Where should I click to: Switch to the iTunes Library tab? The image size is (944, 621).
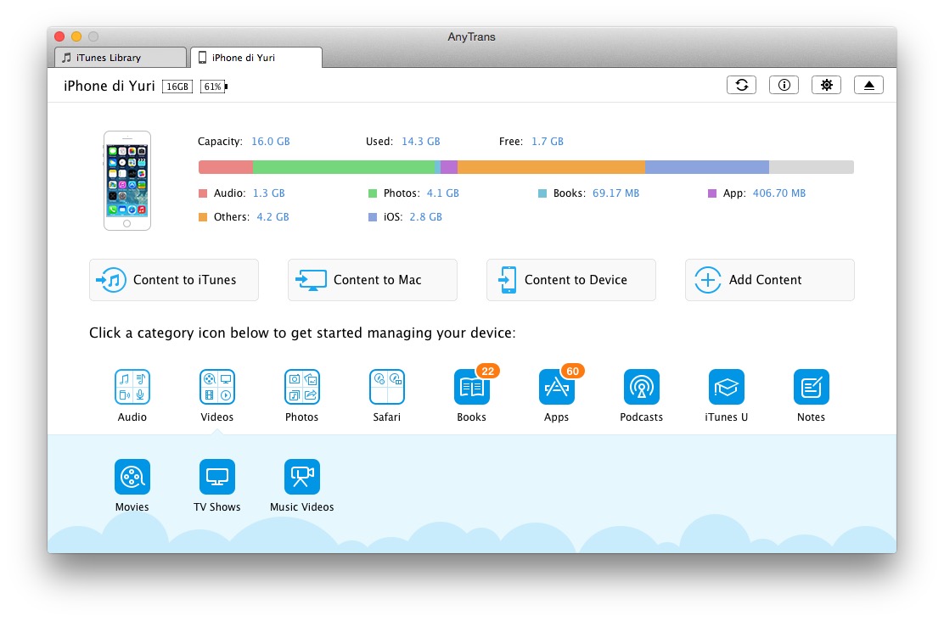pyautogui.click(x=120, y=58)
